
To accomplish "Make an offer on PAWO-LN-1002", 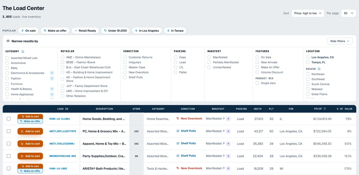I will [30, 171].
